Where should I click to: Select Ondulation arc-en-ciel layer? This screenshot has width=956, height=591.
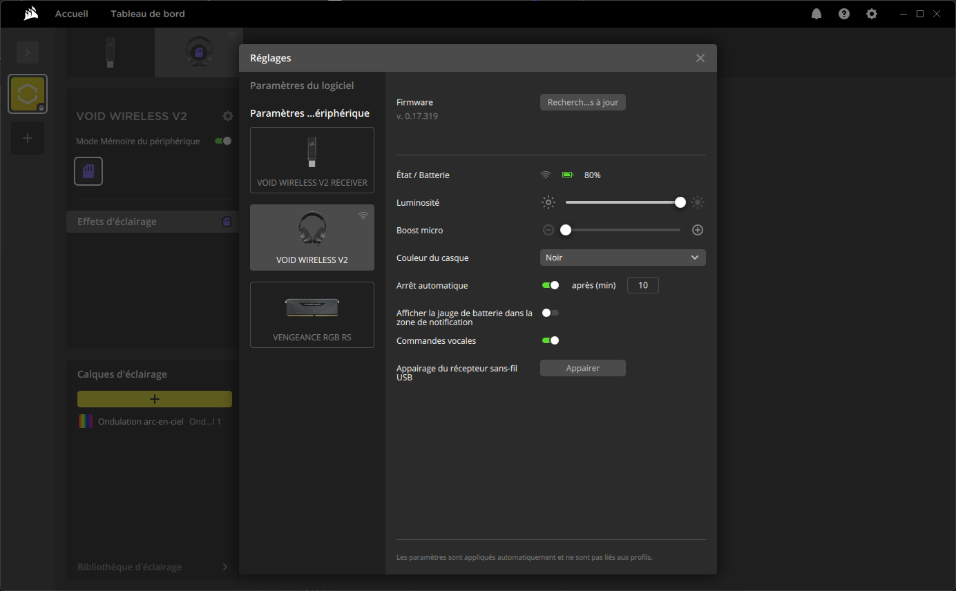pos(155,421)
